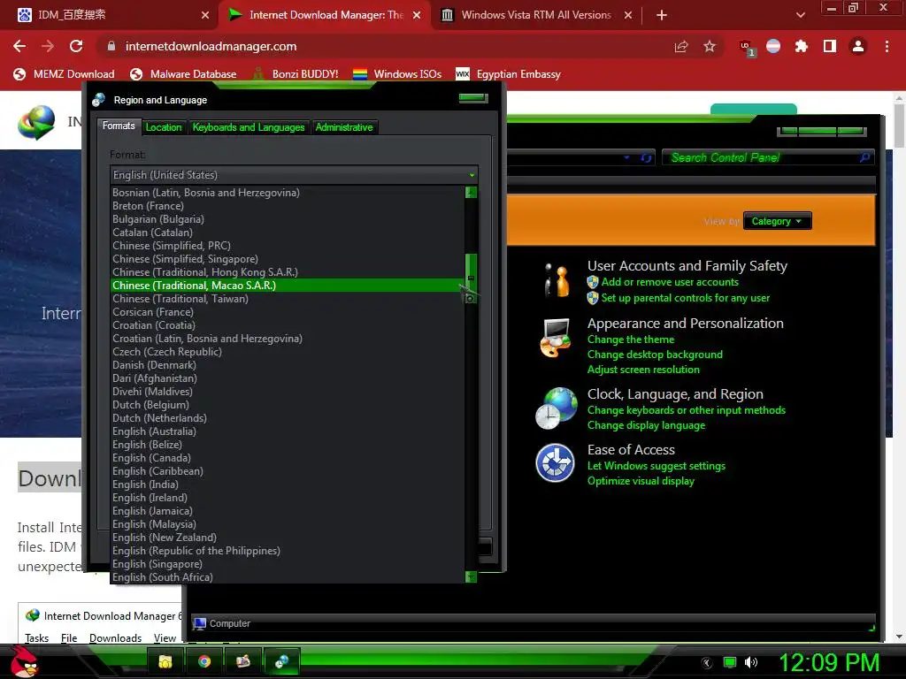Switch to the Administrative tab
Viewport: 906px width, 679px height.
click(x=344, y=127)
